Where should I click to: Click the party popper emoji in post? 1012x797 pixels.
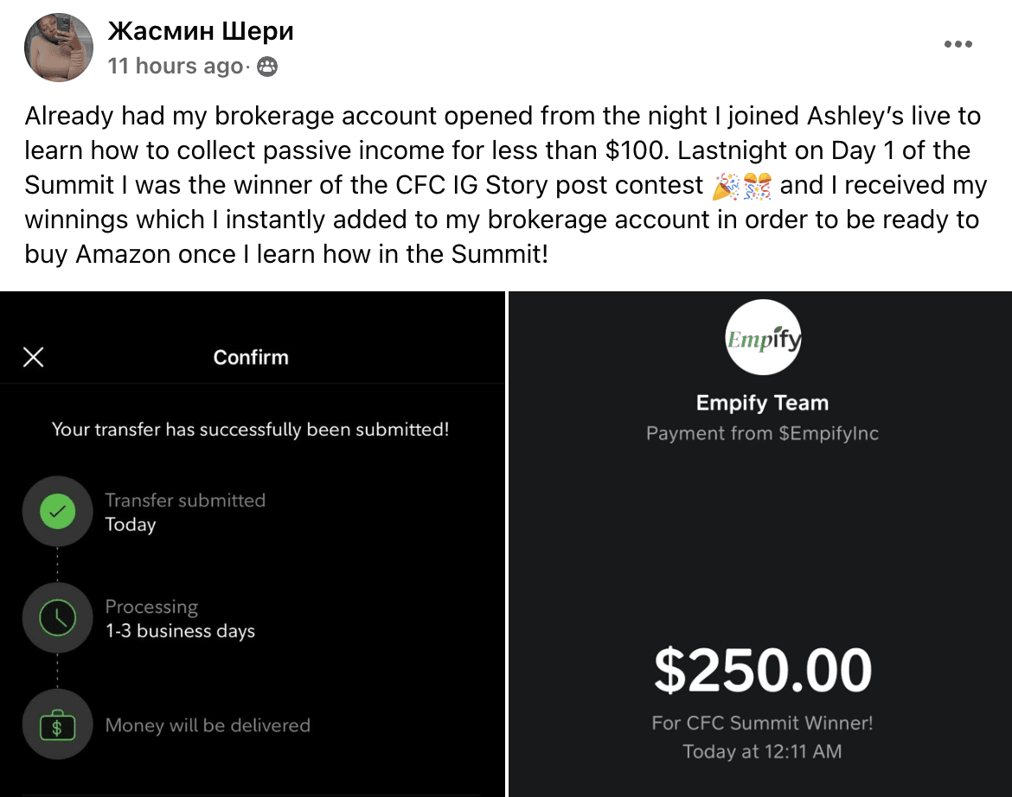(x=726, y=186)
